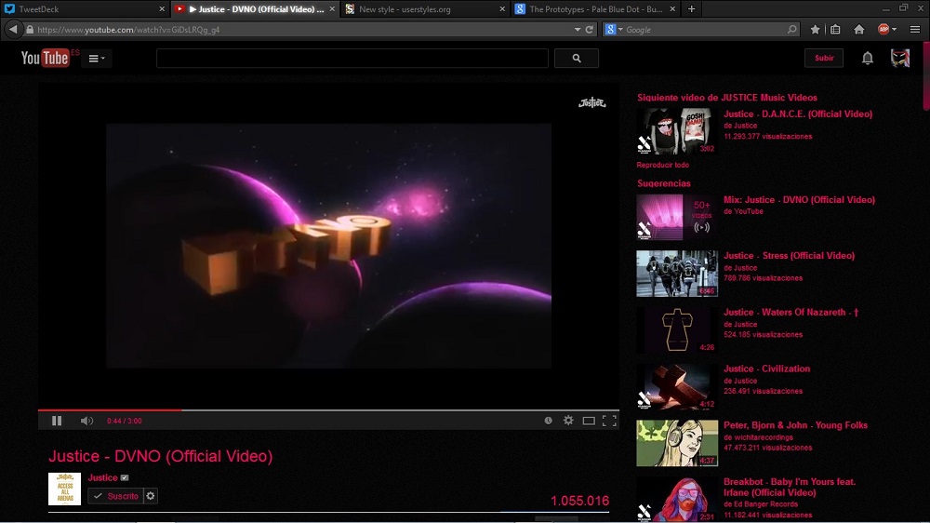This screenshot has height=523, width=930.
Task: Open Justice - D.A.N.C.E. (Official Video) link
Action: [x=798, y=114]
